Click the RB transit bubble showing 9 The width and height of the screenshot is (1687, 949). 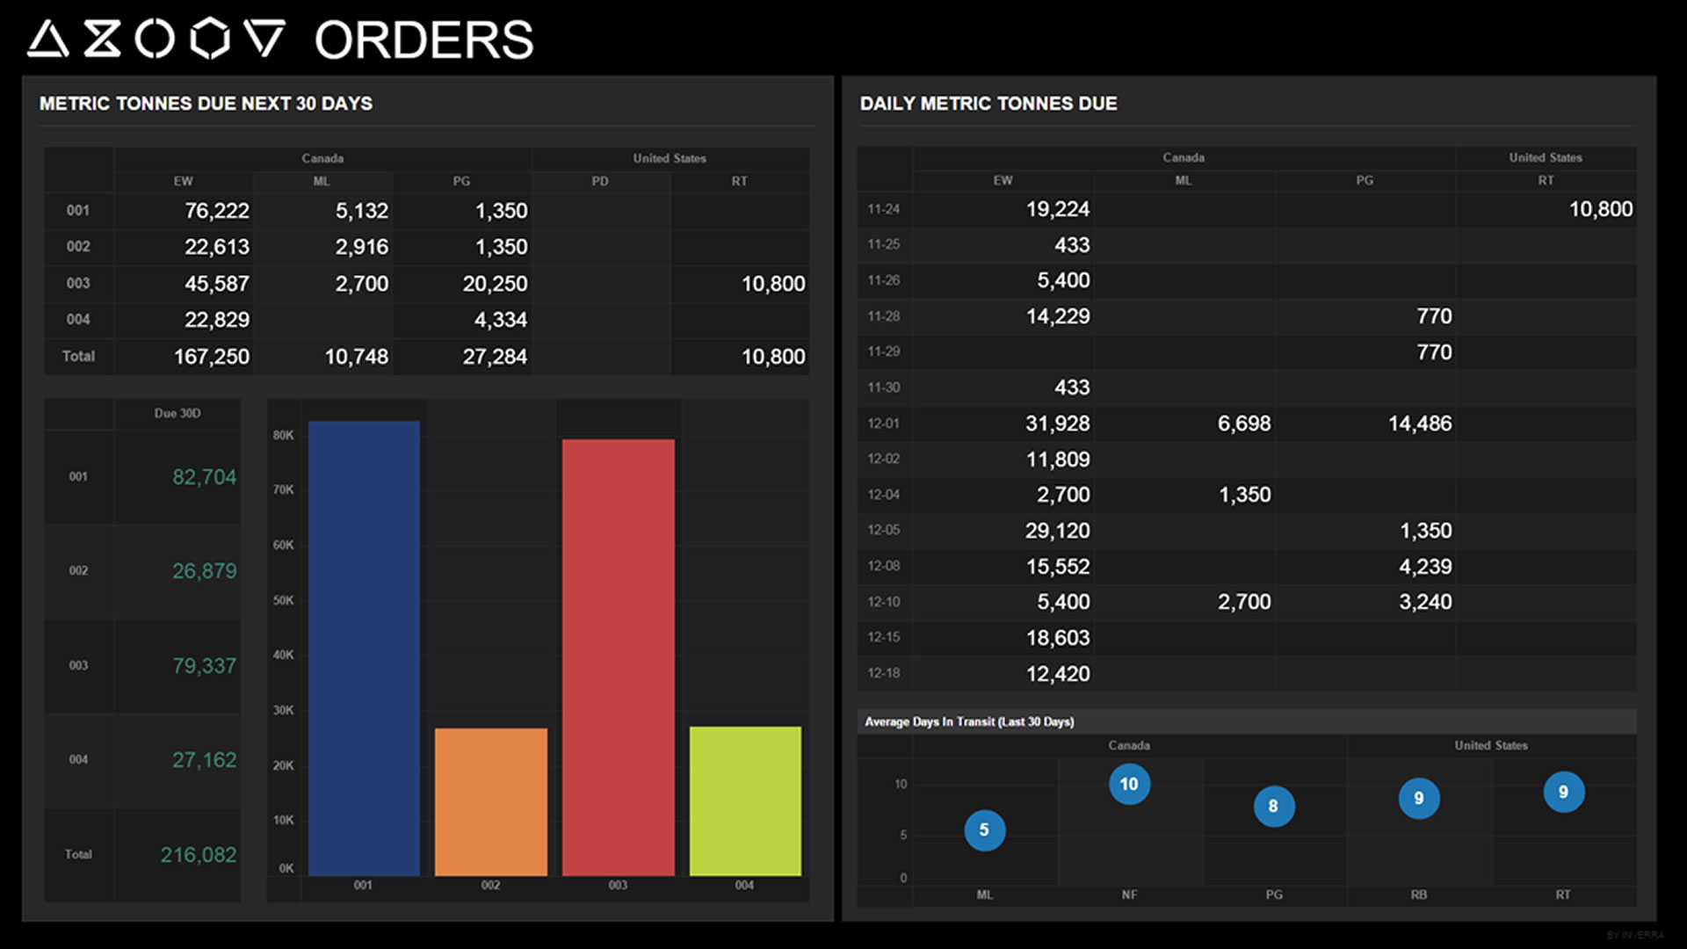[x=1418, y=798]
